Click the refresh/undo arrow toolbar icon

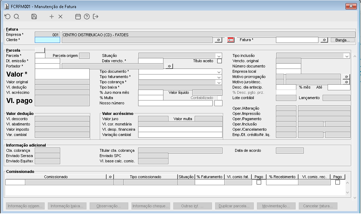point(7,17)
